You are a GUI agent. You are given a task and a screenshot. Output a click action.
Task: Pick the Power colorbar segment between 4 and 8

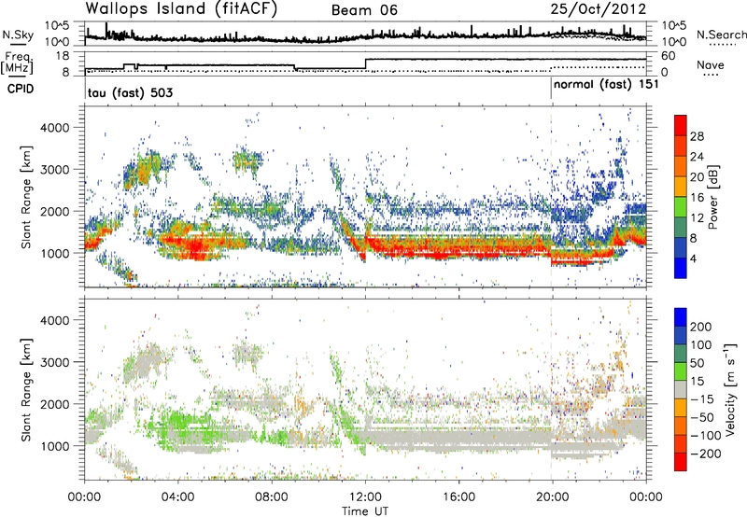pyautogui.click(x=681, y=247)
